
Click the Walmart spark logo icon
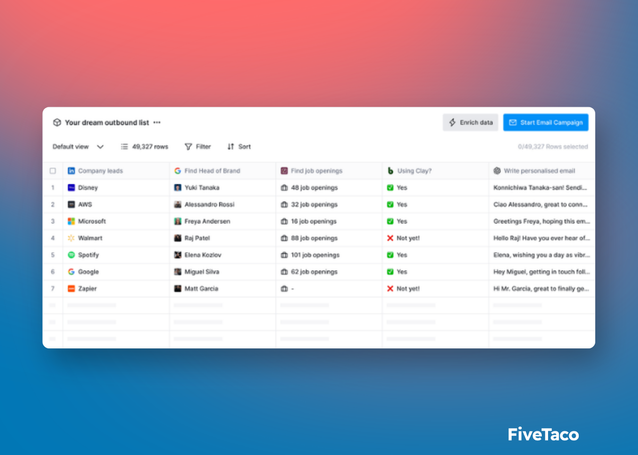pos(71,238)
